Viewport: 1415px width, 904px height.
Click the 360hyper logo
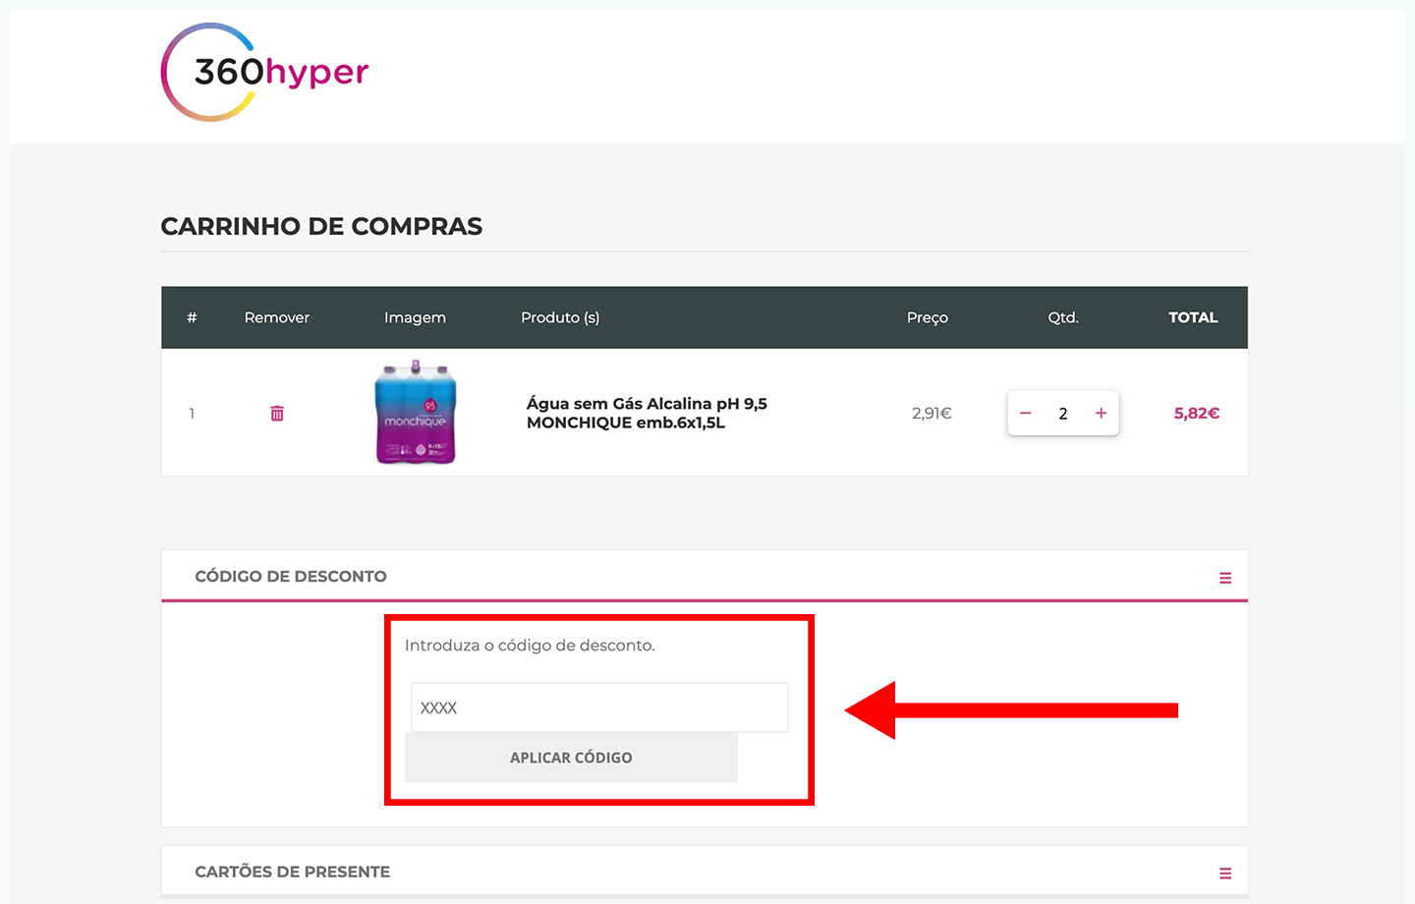[x=264, y=71]
